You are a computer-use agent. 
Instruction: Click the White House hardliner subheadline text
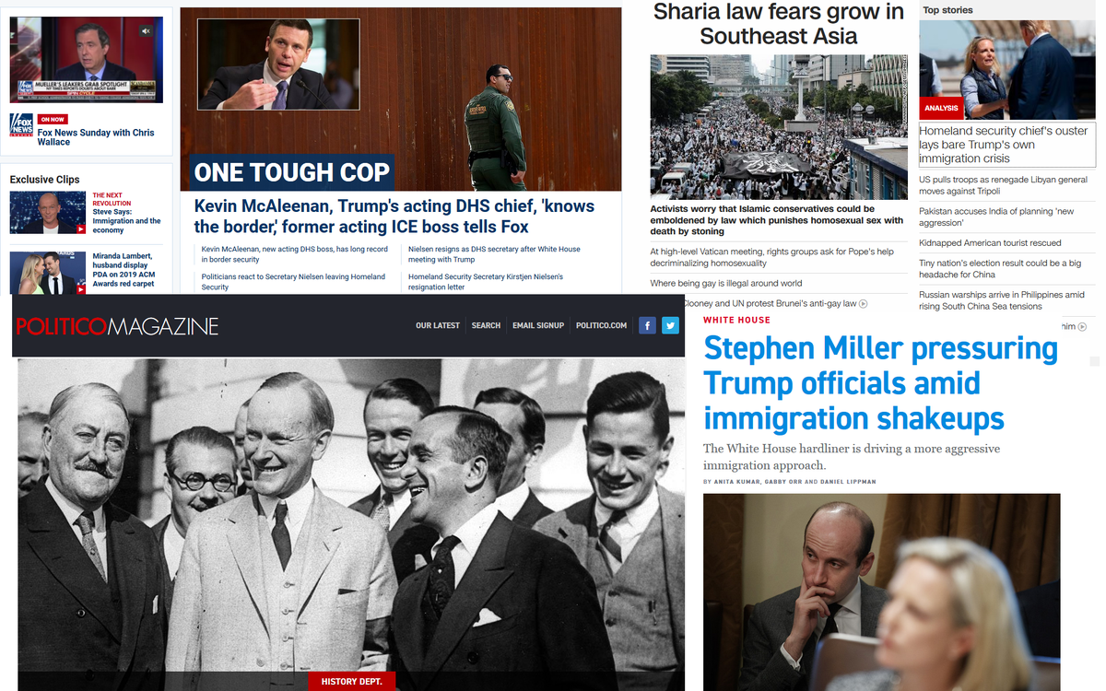pyautogui.click(x=851, y=457)
